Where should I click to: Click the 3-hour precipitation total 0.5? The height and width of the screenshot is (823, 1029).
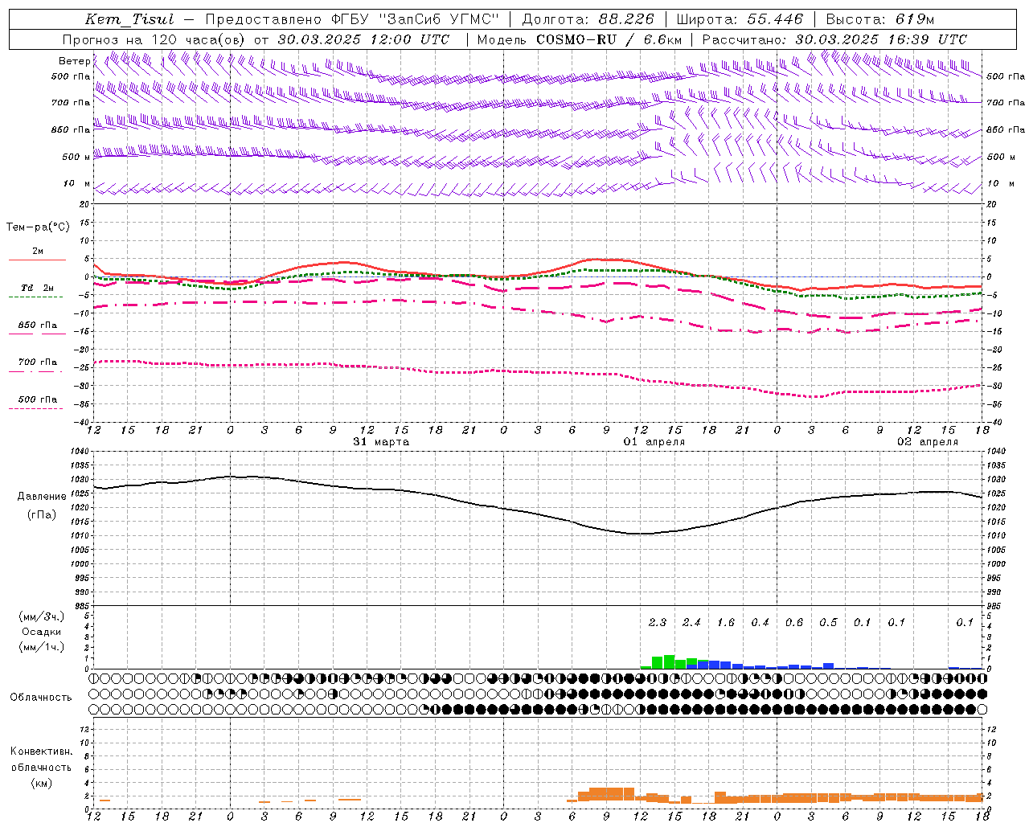[828, 622]
